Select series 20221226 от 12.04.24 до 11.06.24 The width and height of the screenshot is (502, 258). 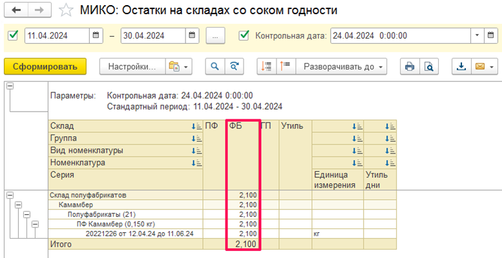click(140, 233)
